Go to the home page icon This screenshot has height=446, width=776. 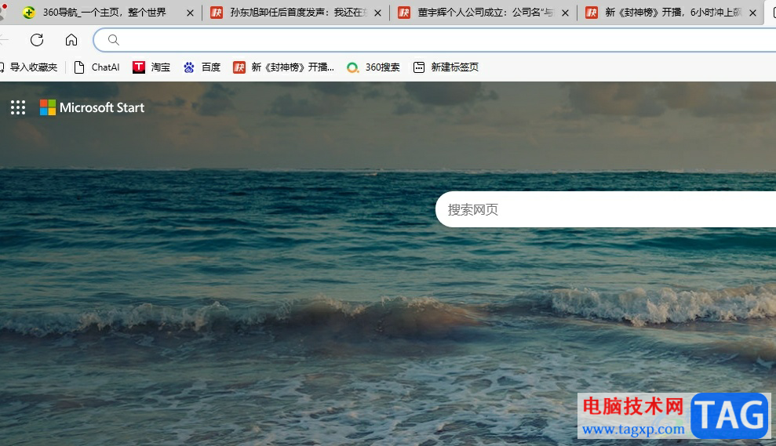[71, 40]
